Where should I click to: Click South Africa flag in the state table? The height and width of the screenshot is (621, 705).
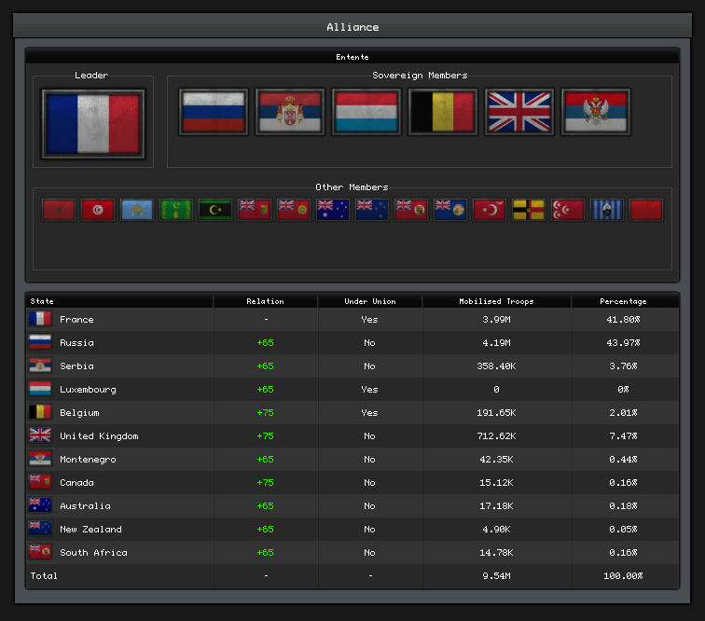[x=40, y=552]
